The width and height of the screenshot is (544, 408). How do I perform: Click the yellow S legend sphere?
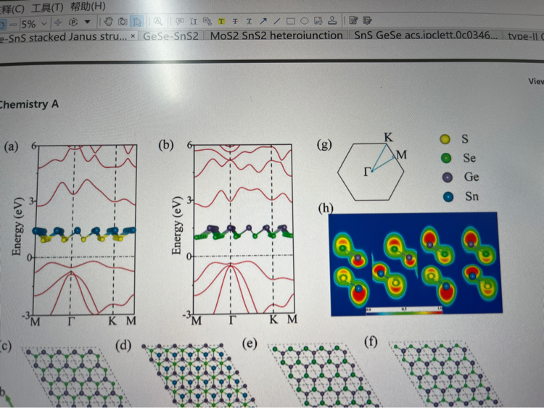point(445,139)
